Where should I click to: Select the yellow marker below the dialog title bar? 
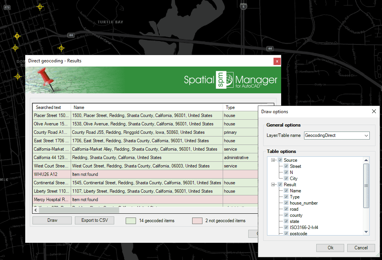pyautogui.click(x=18, y=76)
